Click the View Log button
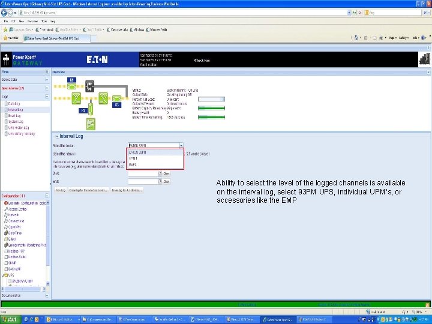The image size is (432, 324). point(61,190)
